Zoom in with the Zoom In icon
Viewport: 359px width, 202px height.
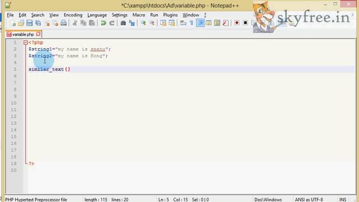pos(144,23)
